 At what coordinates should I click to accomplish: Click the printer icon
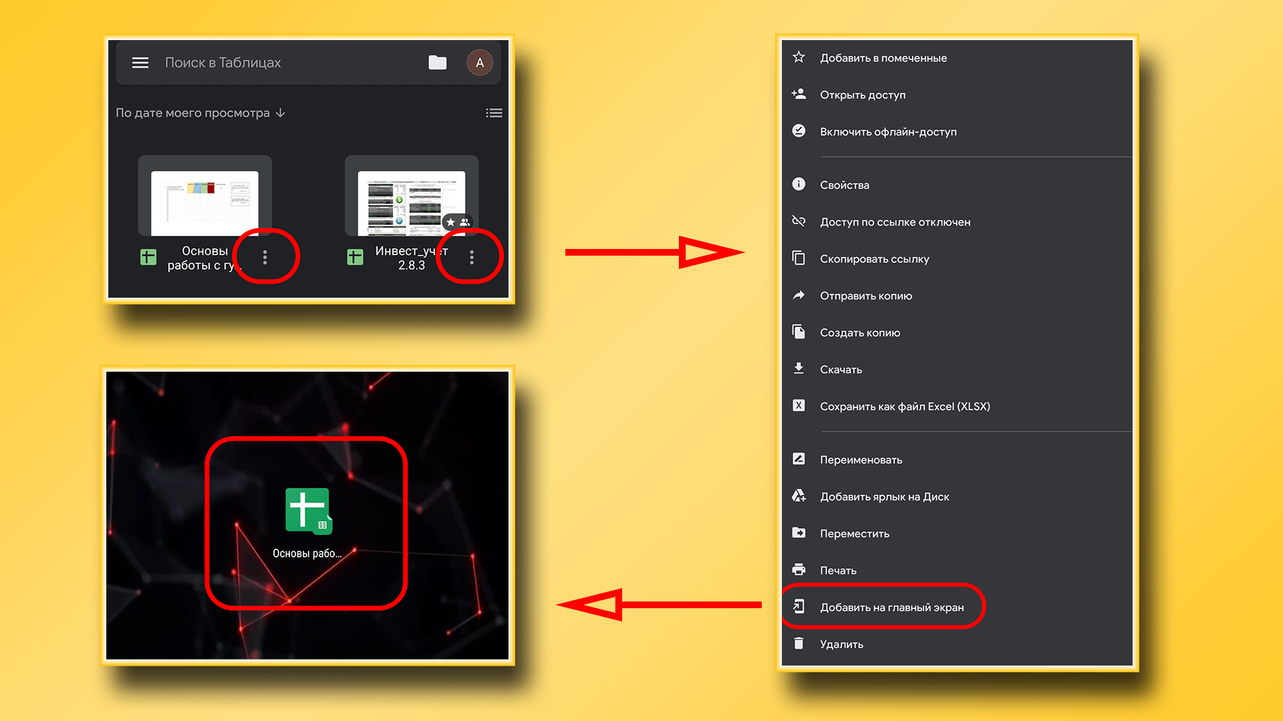coord(799,569)
